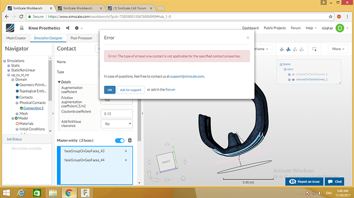Open Windows Store from the taskbar
Image resolution: width=354 pixels, height=198 pixels.
pos(37,193)
